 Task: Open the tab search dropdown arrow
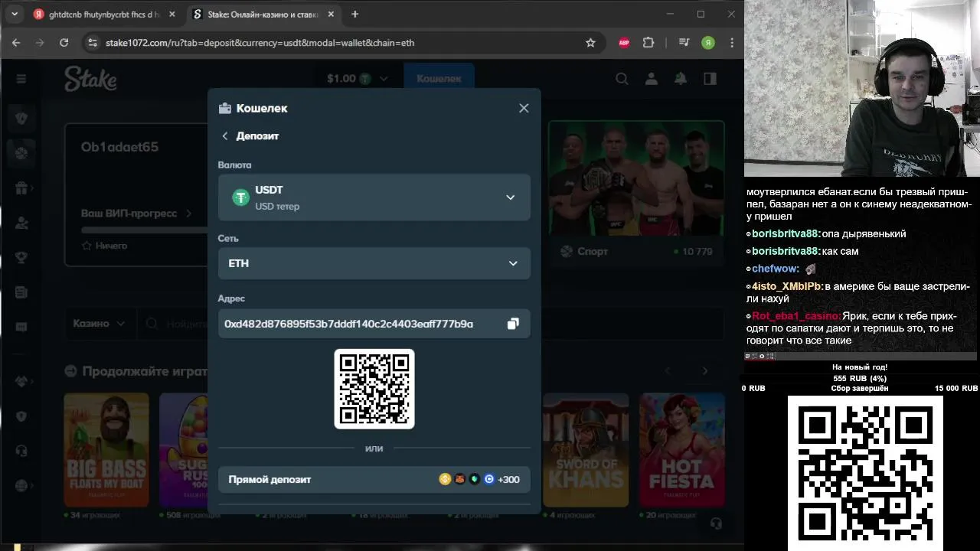click(14, 15)
